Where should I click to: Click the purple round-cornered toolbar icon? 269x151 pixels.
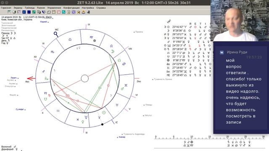74,12
